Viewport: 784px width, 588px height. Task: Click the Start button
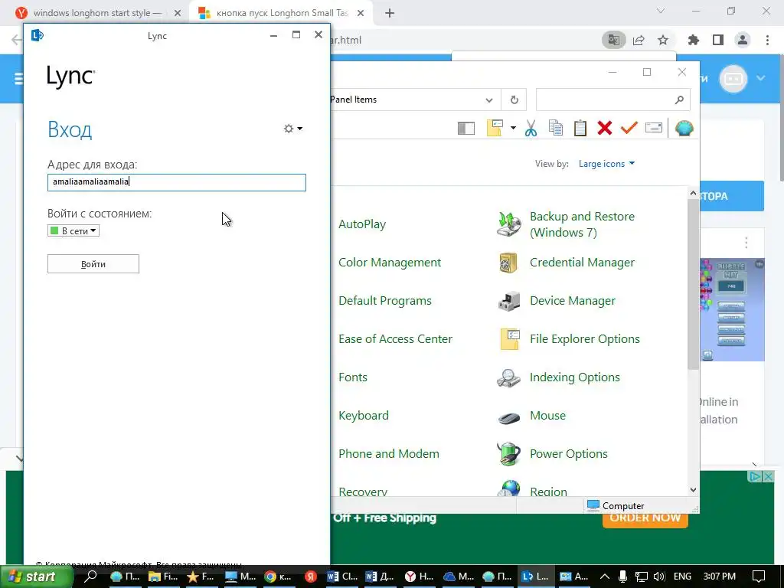[x=37, y=577]
